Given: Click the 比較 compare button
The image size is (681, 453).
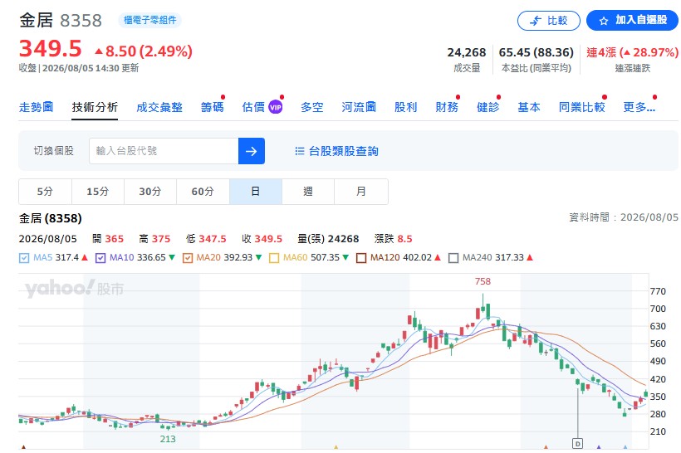Looking at the screenshot, I should tap(548, 21).
